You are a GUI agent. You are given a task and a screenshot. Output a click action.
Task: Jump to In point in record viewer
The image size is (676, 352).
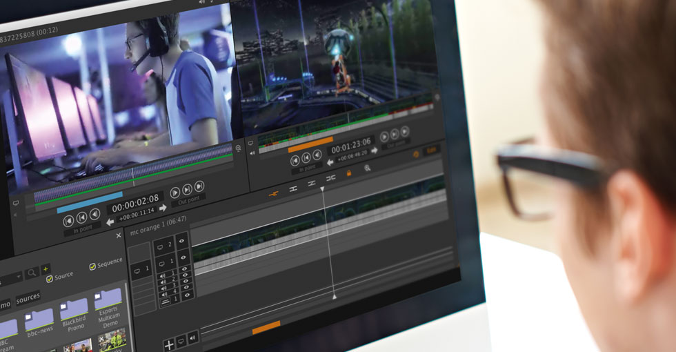(295, 160)
